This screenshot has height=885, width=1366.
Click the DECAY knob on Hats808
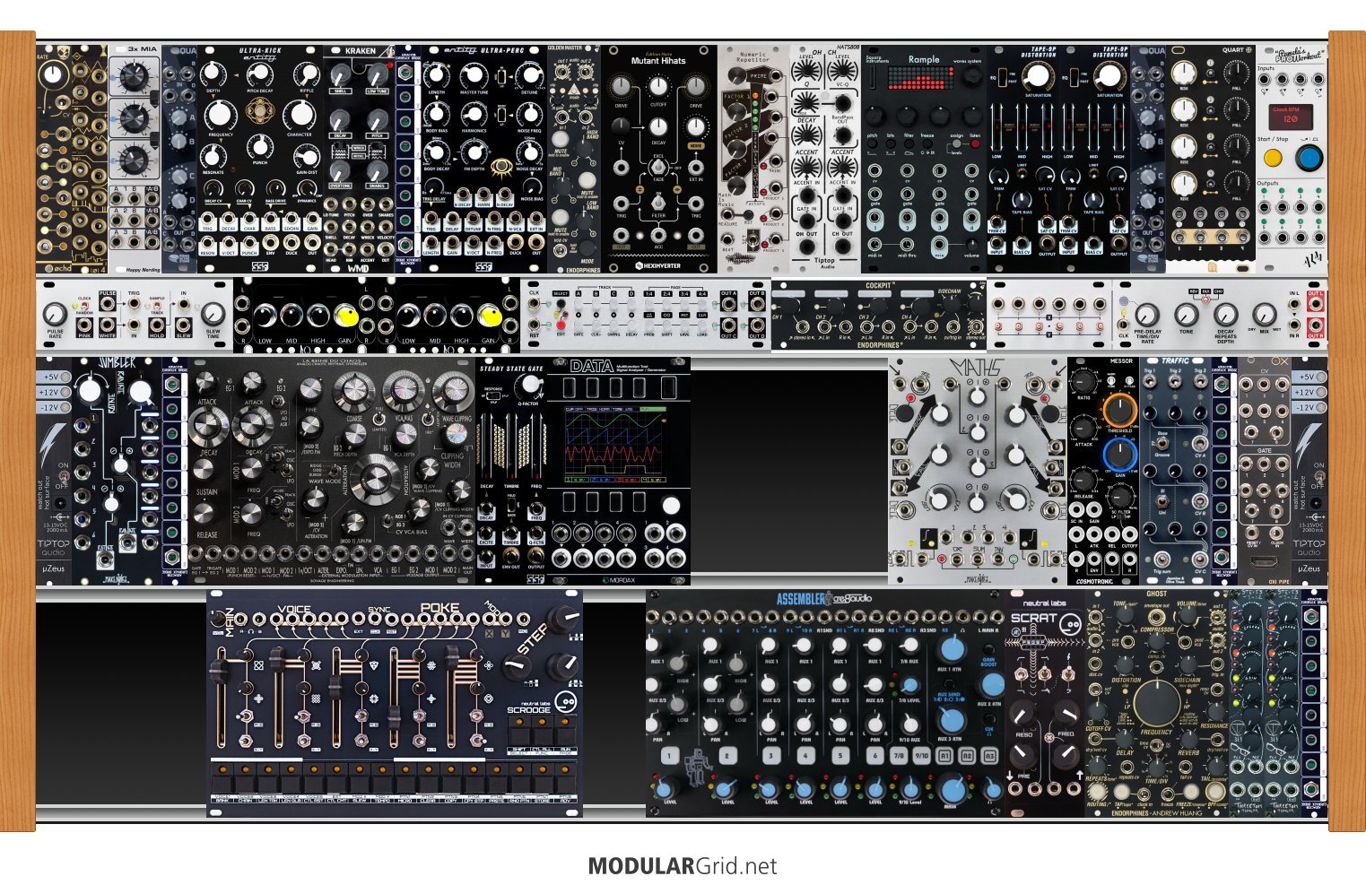point(806,135)
